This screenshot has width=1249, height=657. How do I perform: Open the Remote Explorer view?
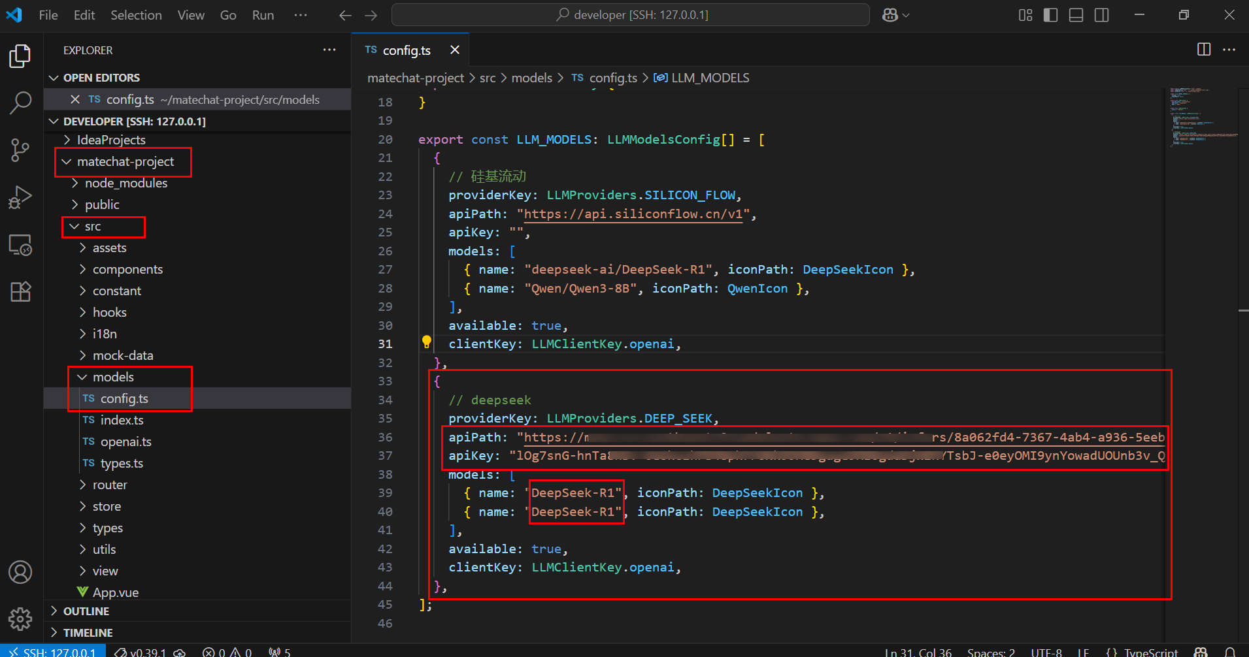[20, 245]
